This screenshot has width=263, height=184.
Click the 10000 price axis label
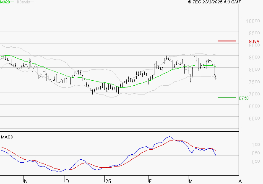(253, 21)
